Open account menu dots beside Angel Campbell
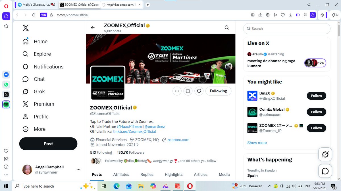Image resolution: width=341 pixels, height=191 pixels. (78, 169)
